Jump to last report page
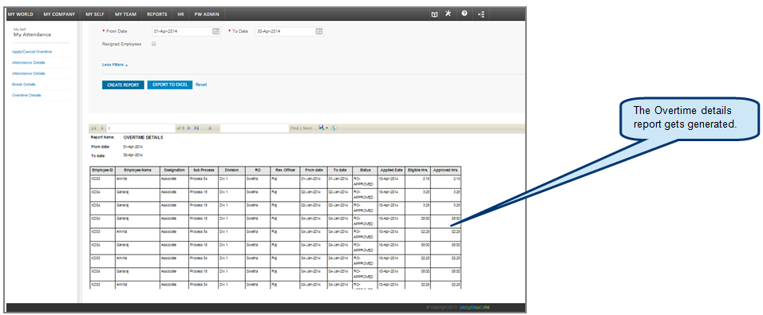This screenshot has width=763, height=315. coord(196,128)
